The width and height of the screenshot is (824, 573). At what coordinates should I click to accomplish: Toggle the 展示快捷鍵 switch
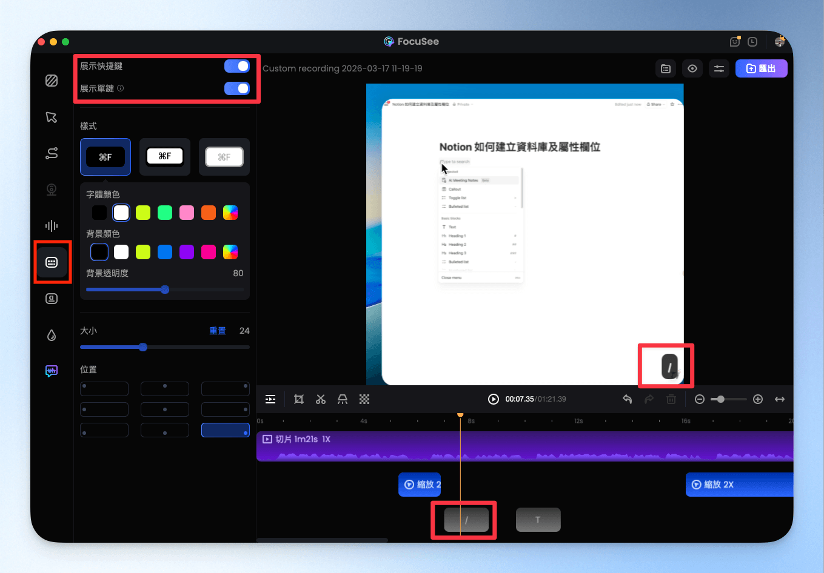[x=236, y=66]
